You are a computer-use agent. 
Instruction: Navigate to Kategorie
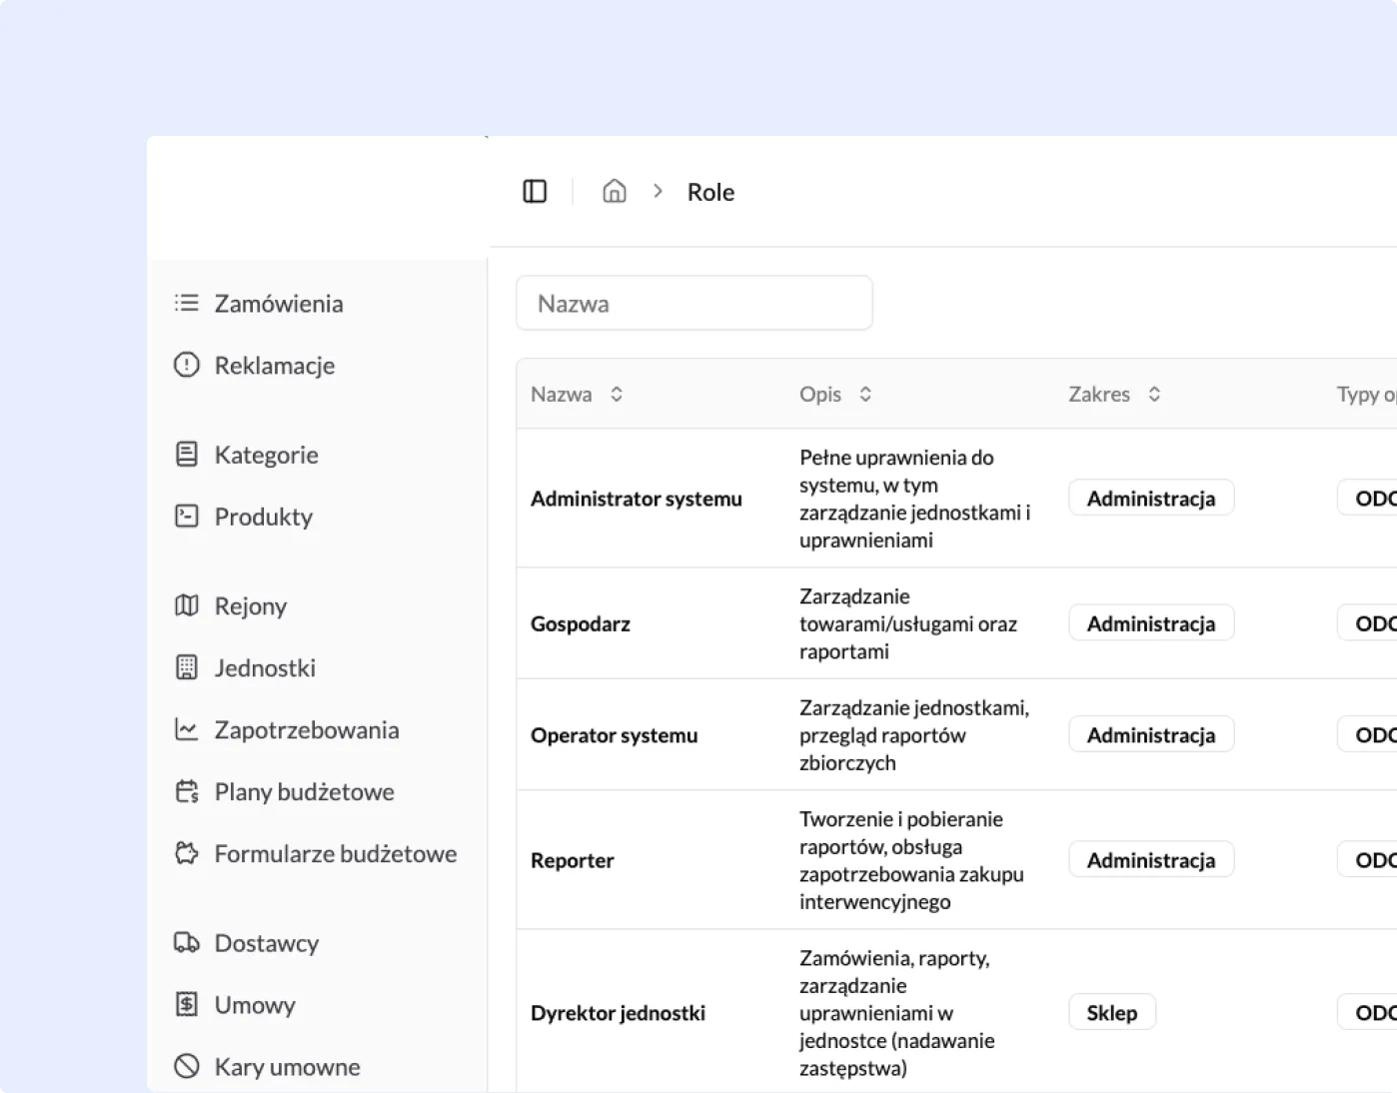(267, 455)
